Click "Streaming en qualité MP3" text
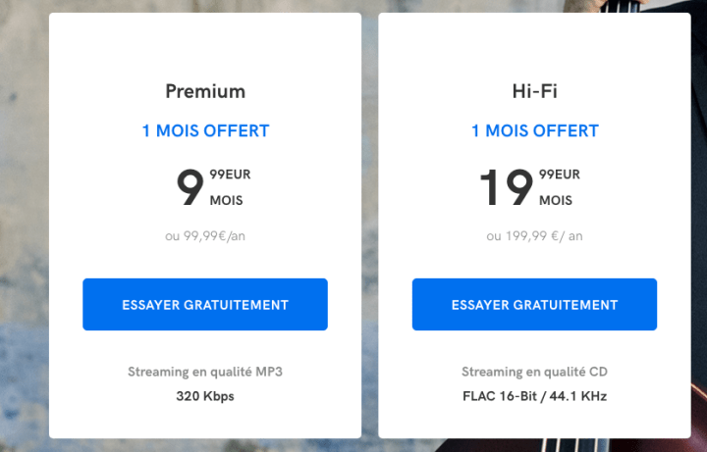The width and height of the screenshot is (707, 452). [x=204, y=373]
